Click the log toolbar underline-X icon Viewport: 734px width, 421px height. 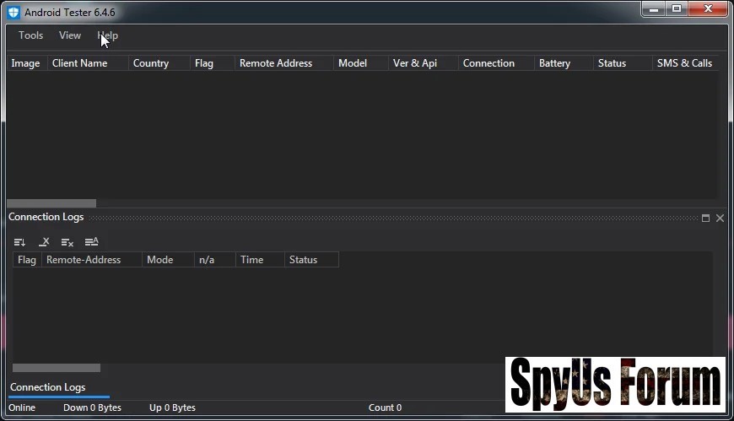click(x=44, y=242)
